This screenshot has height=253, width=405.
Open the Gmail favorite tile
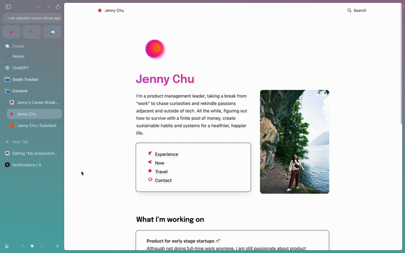[32, 32]
